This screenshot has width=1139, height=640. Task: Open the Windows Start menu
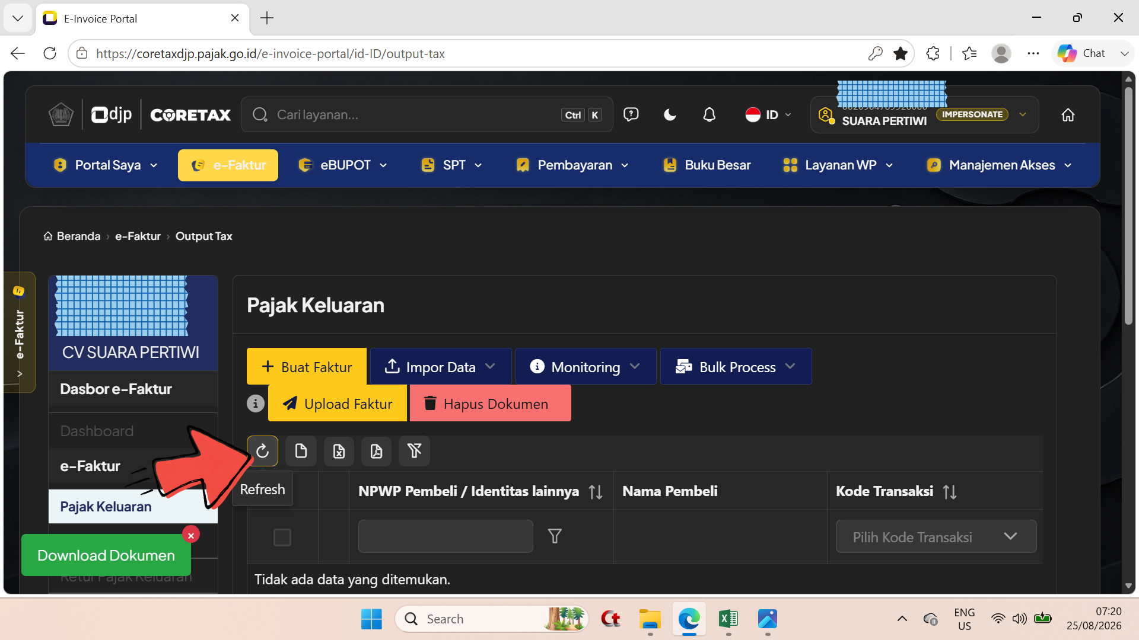pos(371,619)
